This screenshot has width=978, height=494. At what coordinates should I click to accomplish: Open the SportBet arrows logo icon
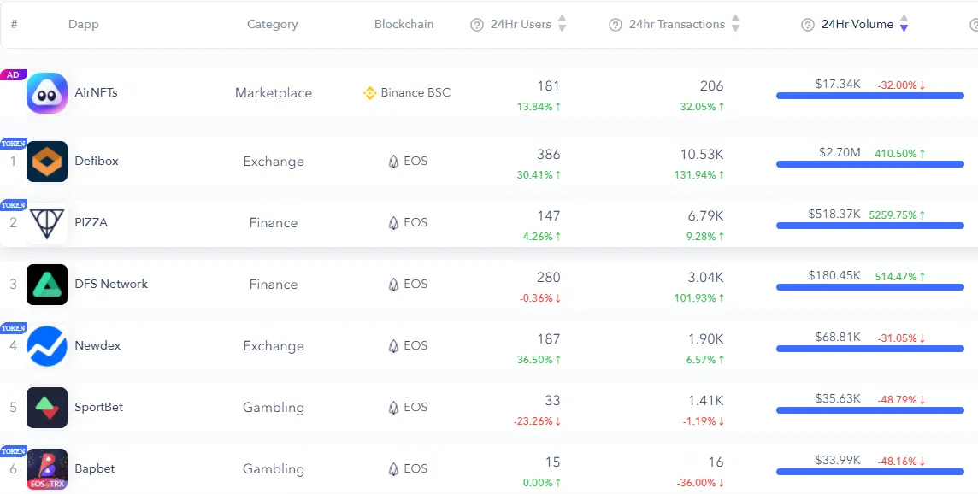coord(47,408)
